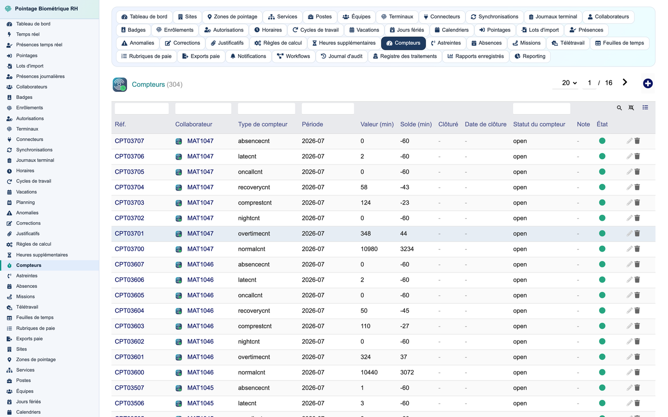Screen dimensions: 668x417
Task: Open the Heures supplémentaires tab in top navigation
Action: point(343,43)
